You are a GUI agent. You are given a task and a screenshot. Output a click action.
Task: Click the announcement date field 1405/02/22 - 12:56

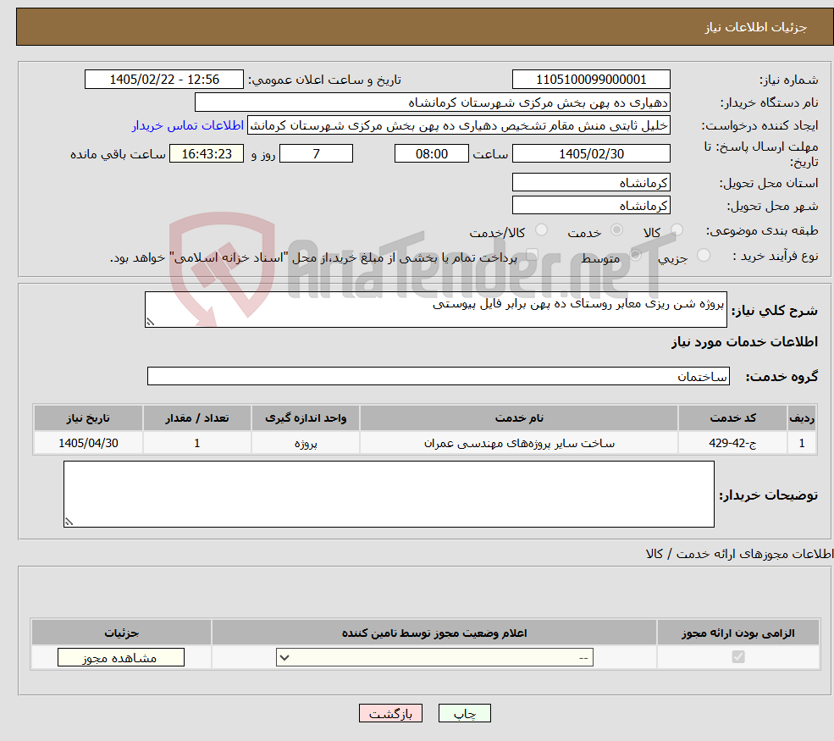click(x=163, y=80)
